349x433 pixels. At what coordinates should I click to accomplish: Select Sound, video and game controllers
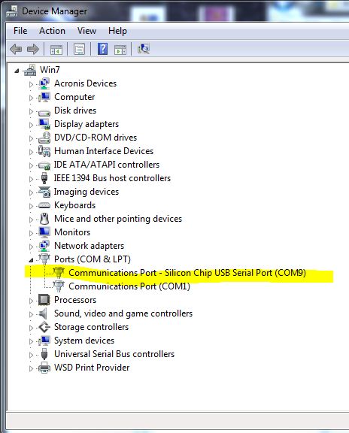coord(123,313)
